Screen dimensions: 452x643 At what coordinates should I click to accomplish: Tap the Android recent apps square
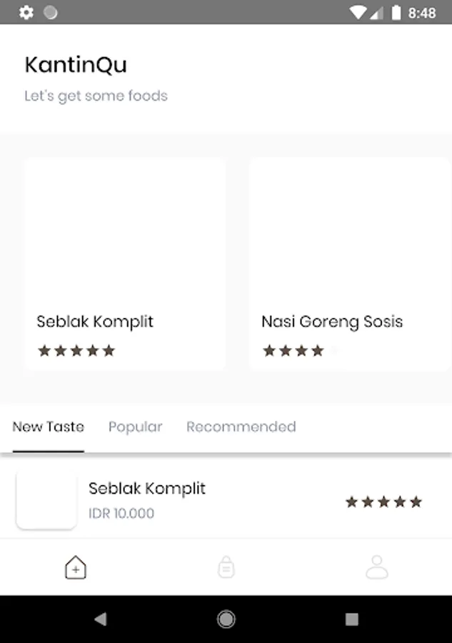click(x=351, y=619)
